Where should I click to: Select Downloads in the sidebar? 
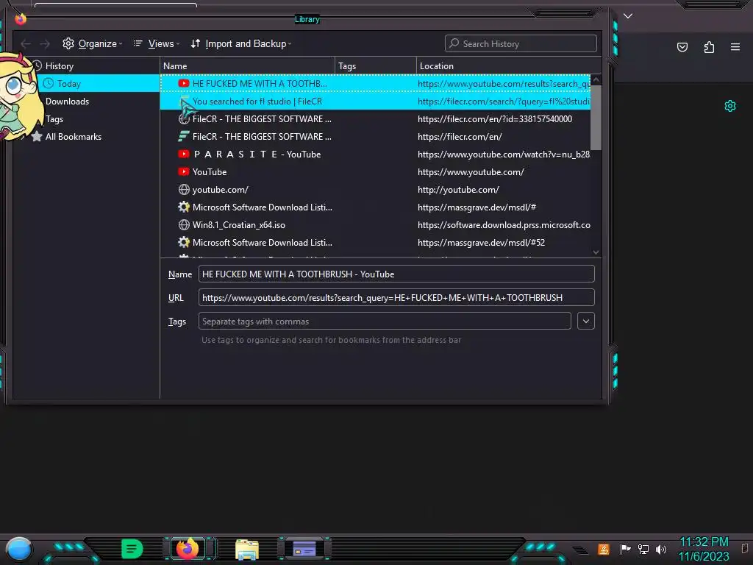(67, 102)
